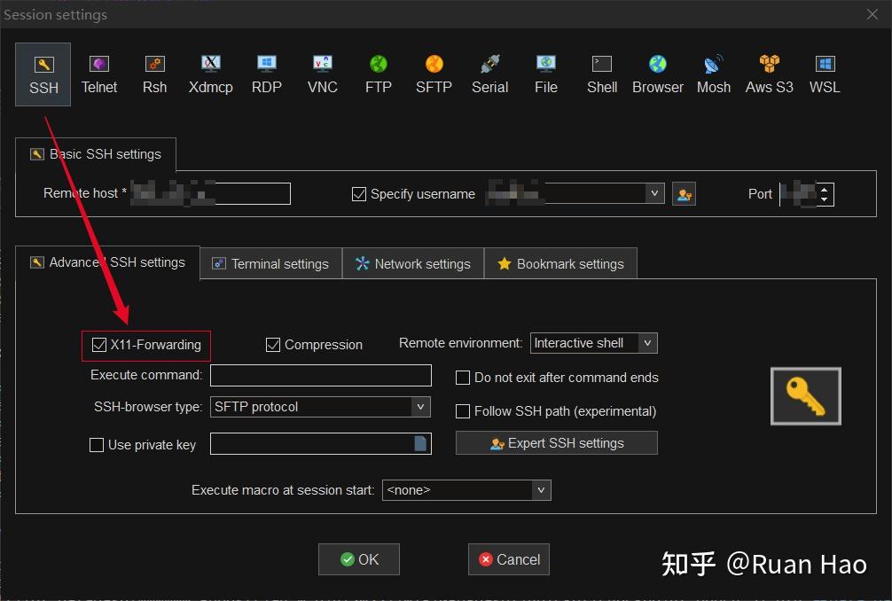Screen dimensions: 892x601
Task: Select the WSL session icon
Action: click(x=824, y=74)
